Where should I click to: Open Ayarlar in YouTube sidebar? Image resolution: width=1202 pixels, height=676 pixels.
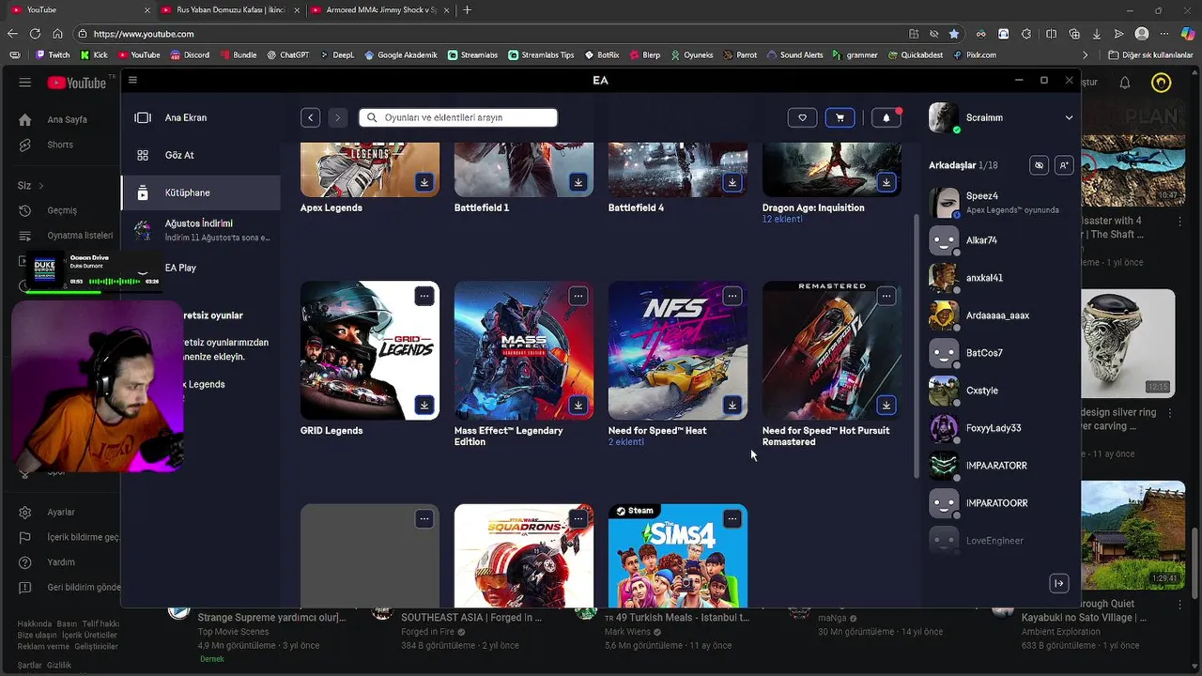(61, 512)
